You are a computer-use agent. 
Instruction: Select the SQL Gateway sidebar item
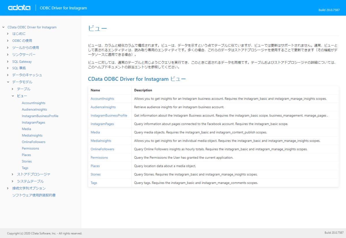tap(22, 61)
